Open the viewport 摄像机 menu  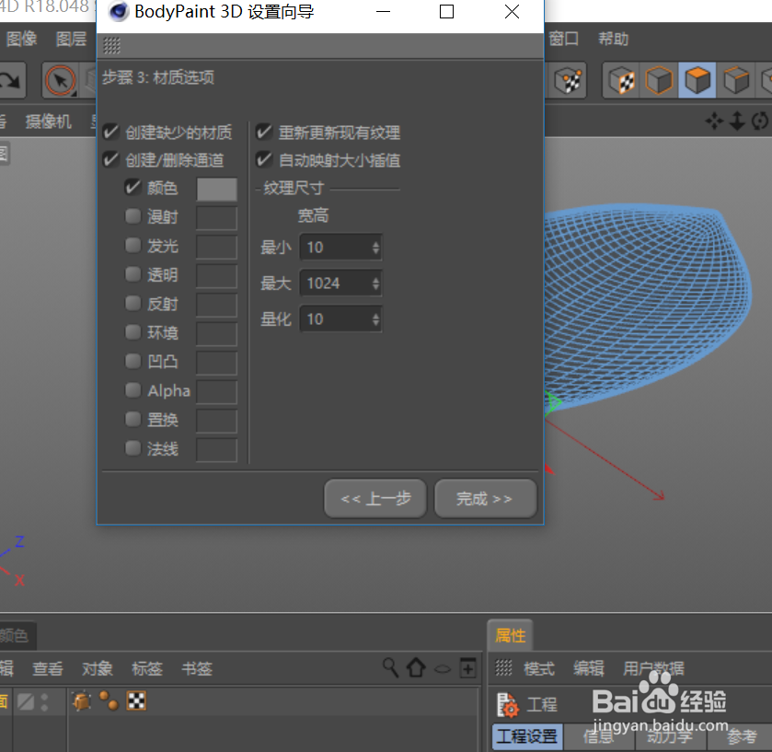[x=48, y=121]
